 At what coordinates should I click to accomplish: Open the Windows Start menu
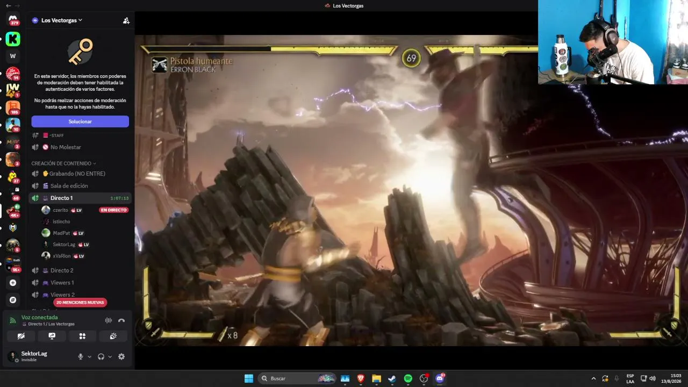249,378
